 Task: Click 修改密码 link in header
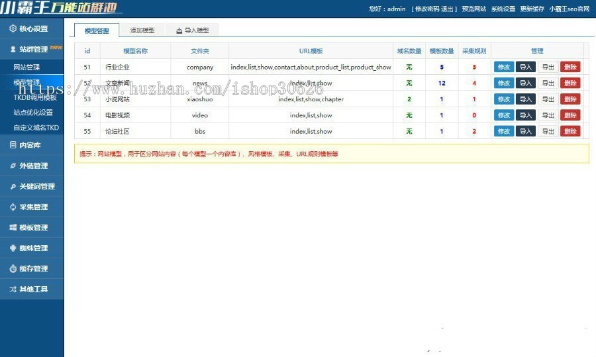(x=427, y=9)
